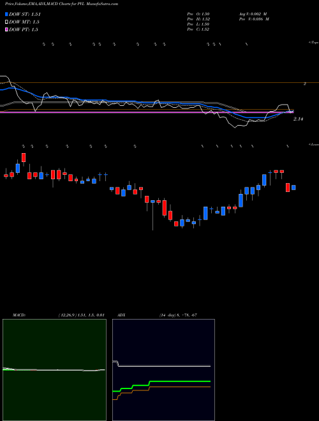Click the magenta DOW PT legend swatch
This screenshot has height=421, width=319.
[x=6, y=29]
